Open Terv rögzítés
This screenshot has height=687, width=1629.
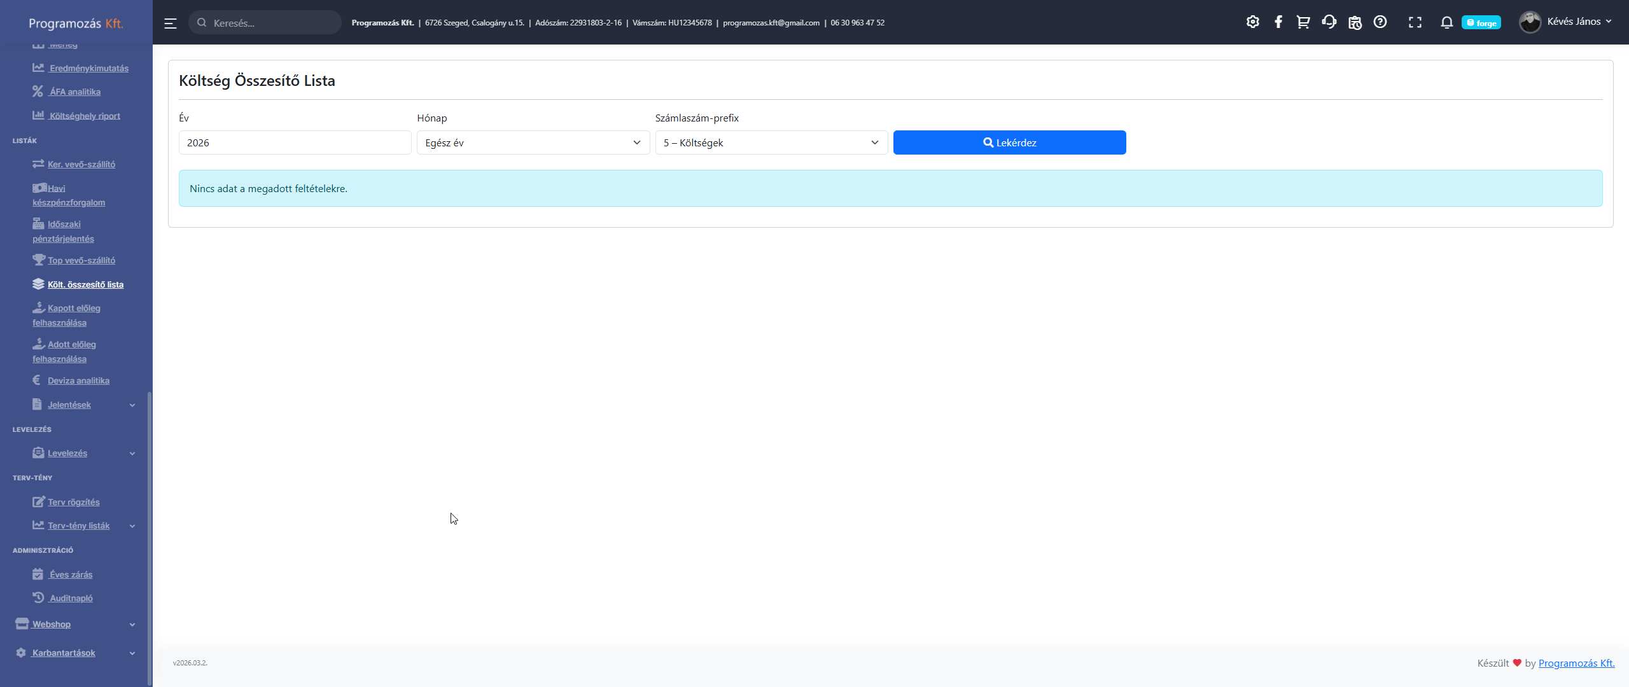(73, 502)
